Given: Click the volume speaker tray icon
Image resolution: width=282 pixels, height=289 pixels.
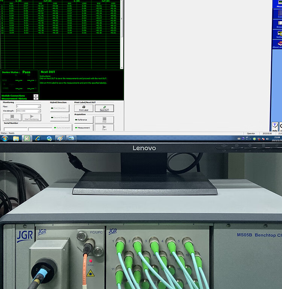Looking at the screenshot, I should 268,139.
